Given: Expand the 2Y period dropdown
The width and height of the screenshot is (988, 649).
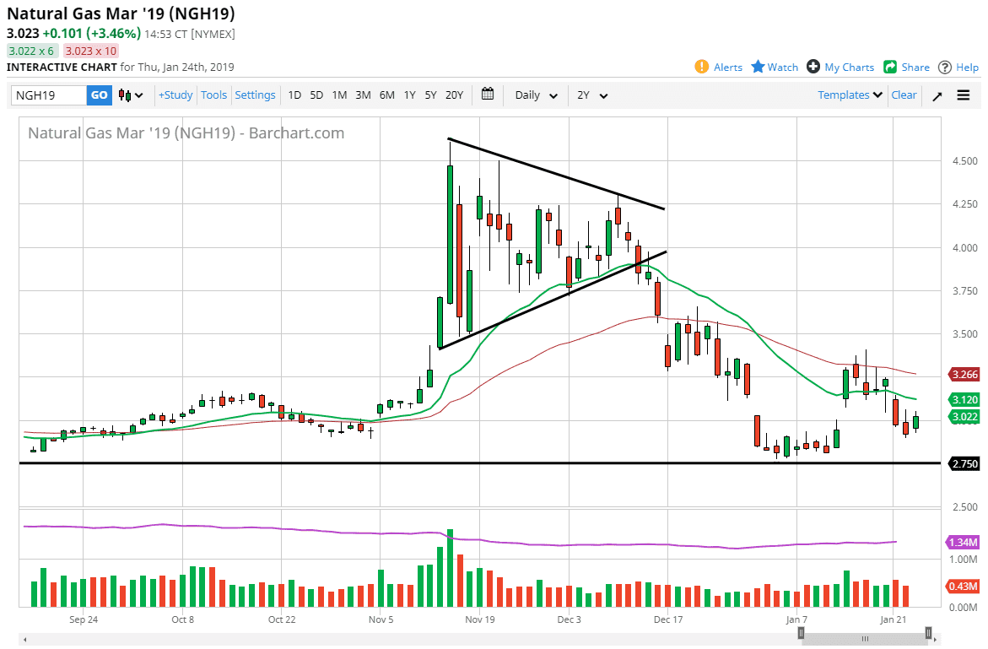Looking at the screenshot, I should tap(592, 95).
